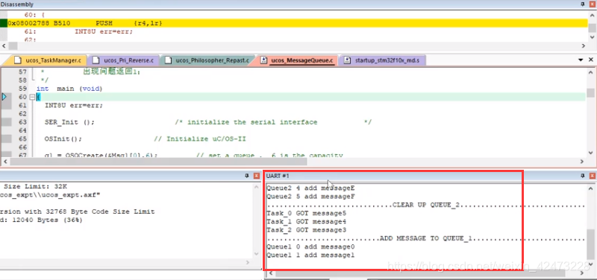The image size is (597, 280).
Task: Click the 'Queue2 4 add messageE' UART line
Action: pyautogui.click(x=310, y=188)
